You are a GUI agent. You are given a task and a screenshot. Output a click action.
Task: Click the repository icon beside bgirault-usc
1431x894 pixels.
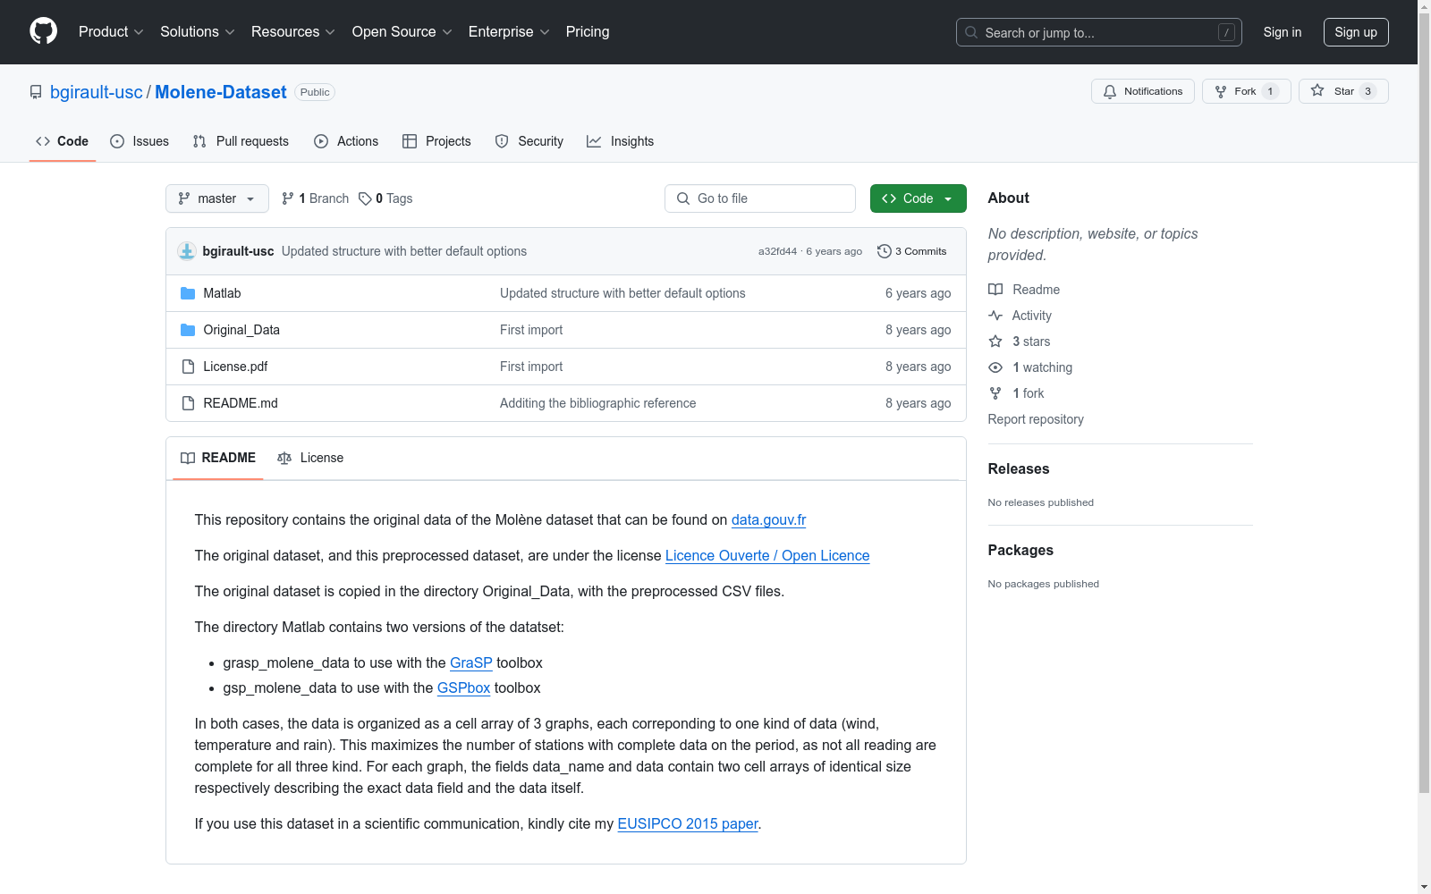tap(36, 92)
